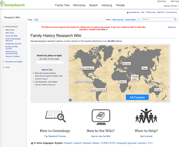This screenshot has width=179, height=147.
Task: Open the Search menu in top navigation
Action: [93, 5]
